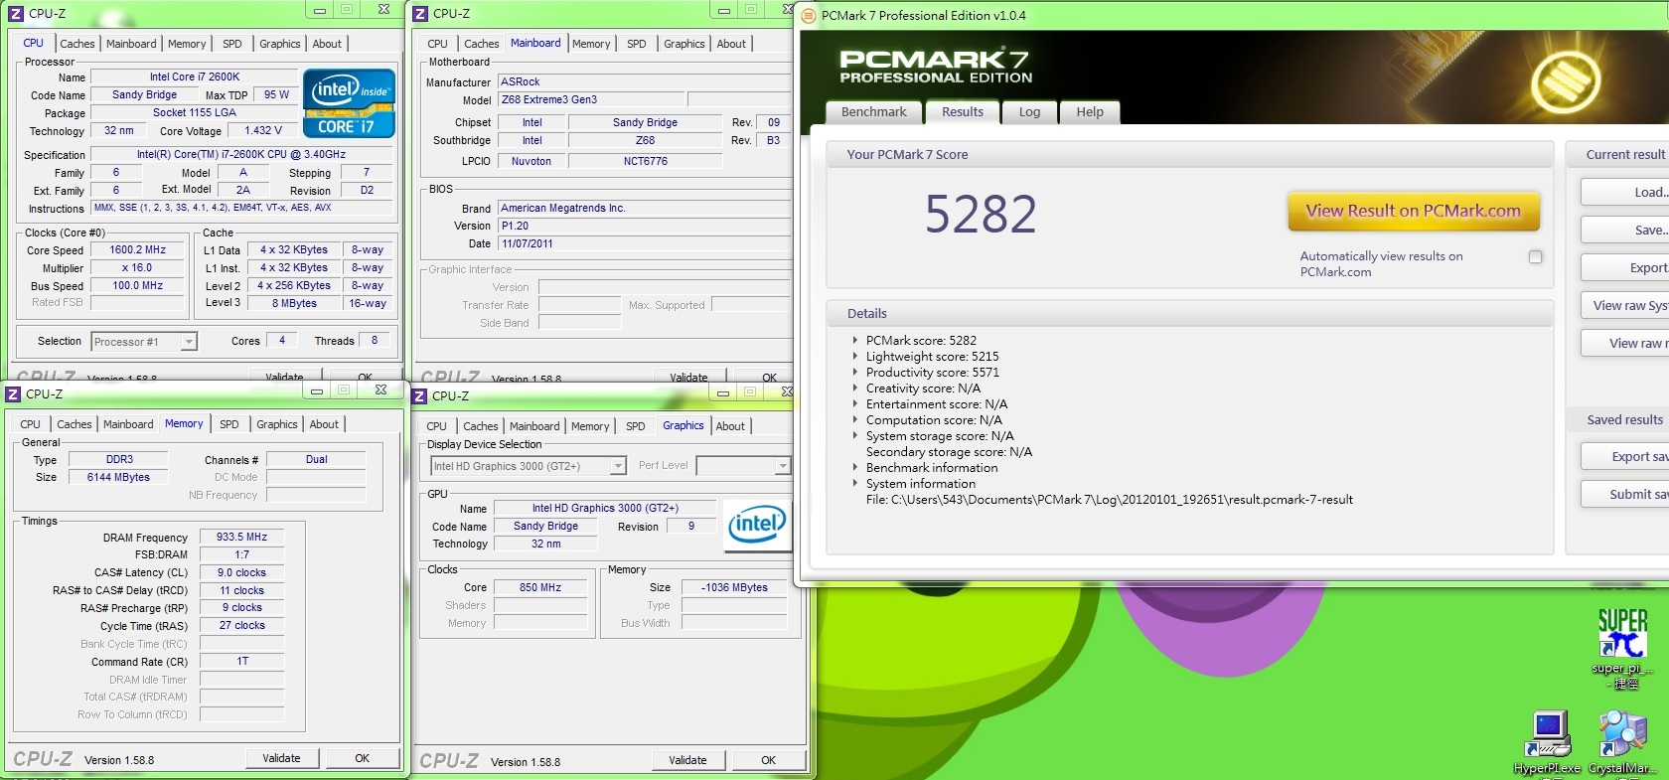Viewport: 1669px width, 780px height.
Task: Click the Manufacturer ASRock field
Action: click(x=644, y=81)
